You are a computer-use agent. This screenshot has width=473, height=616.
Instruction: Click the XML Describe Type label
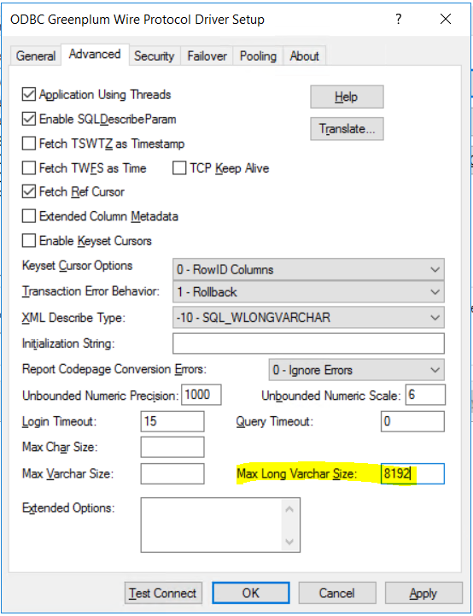(73, 318)
